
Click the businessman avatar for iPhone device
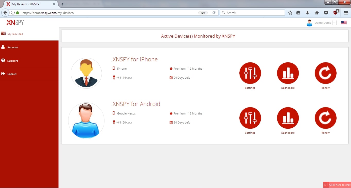point(86,73)
